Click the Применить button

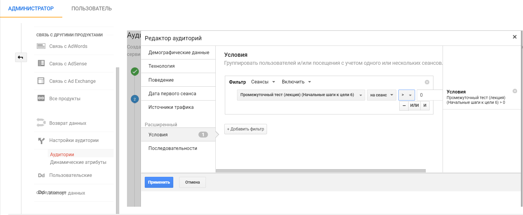[x=159, y=182]
